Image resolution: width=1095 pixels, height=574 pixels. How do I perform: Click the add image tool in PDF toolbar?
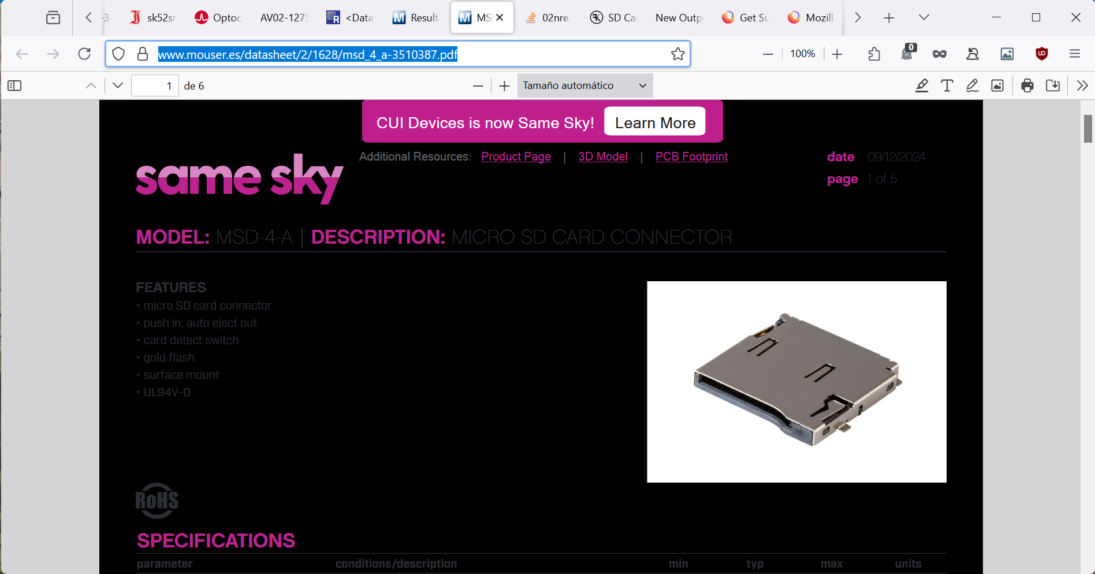(x=997, y=86)
